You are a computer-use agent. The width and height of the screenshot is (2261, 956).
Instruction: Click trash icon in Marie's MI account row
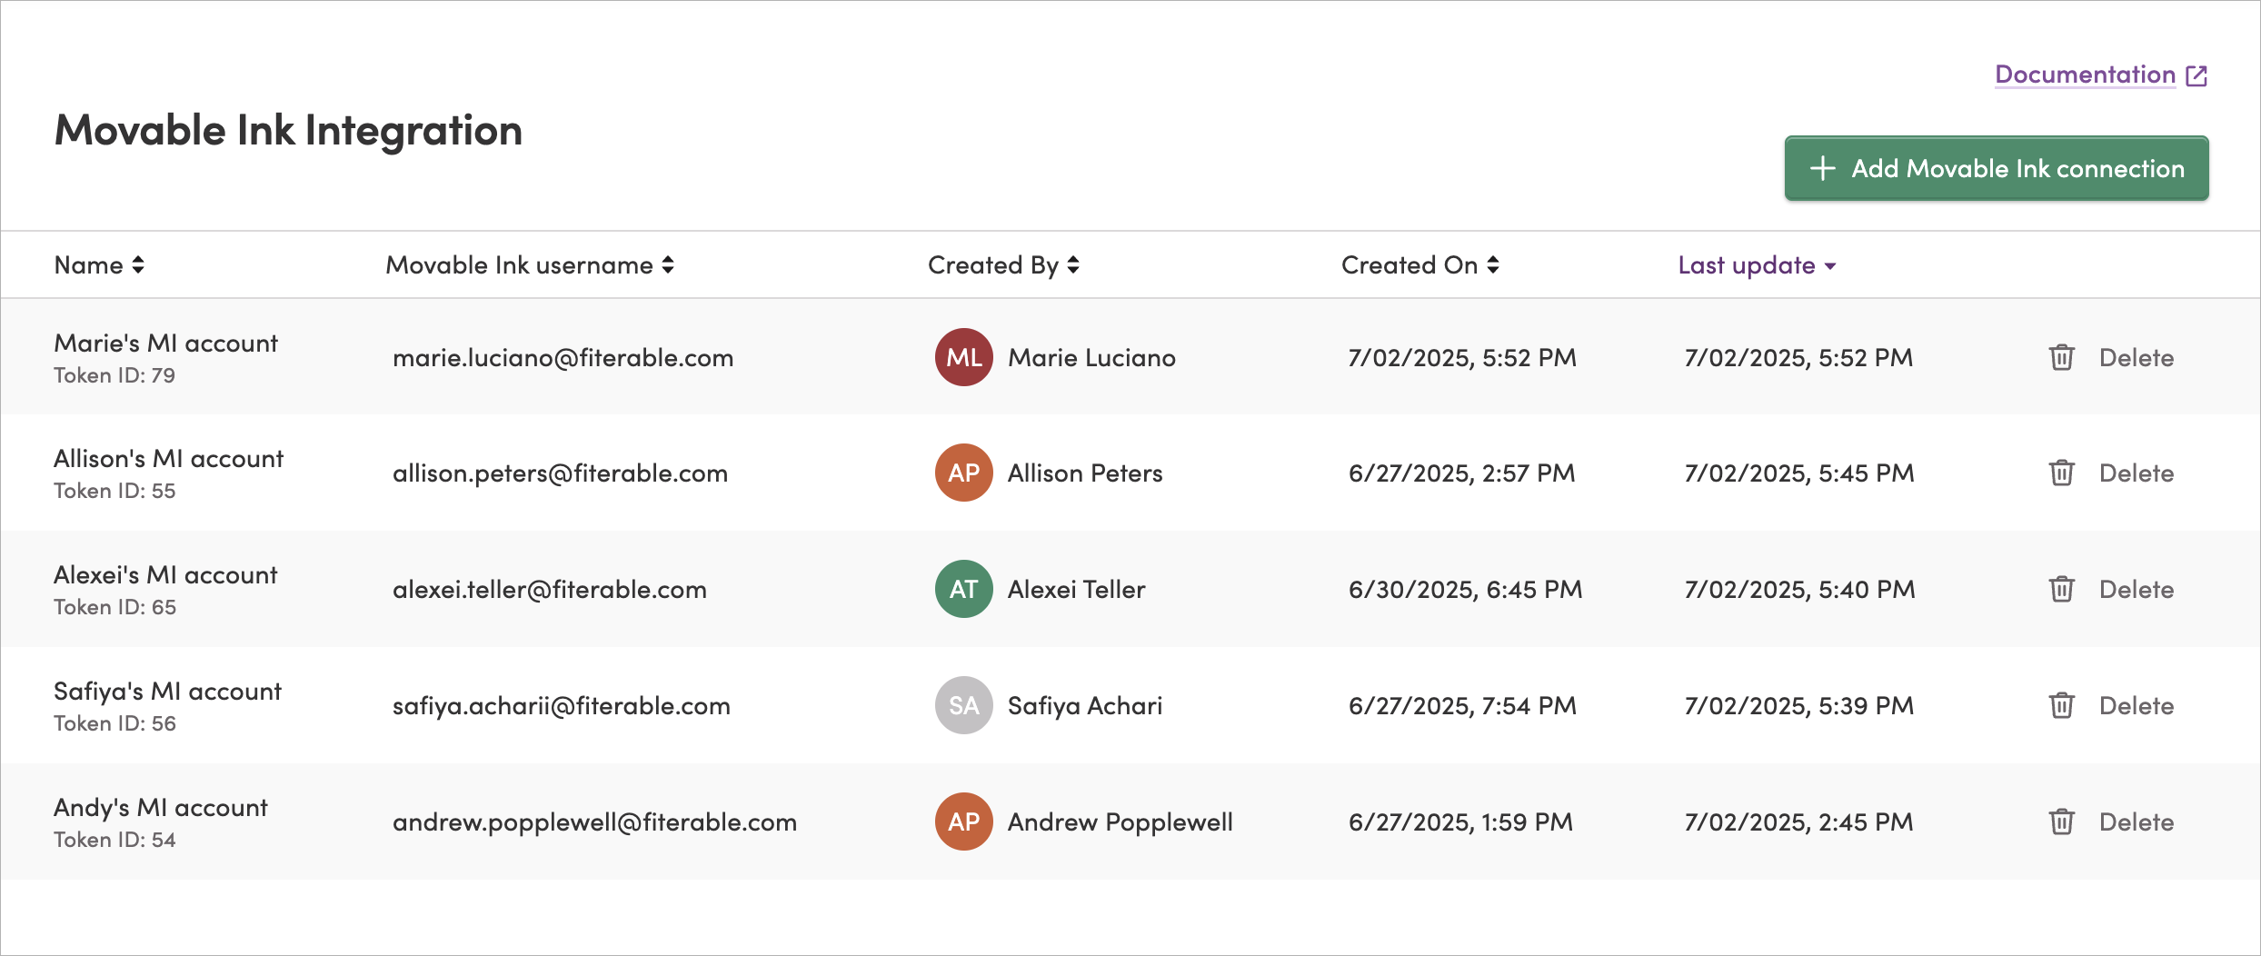(2061, 357)
